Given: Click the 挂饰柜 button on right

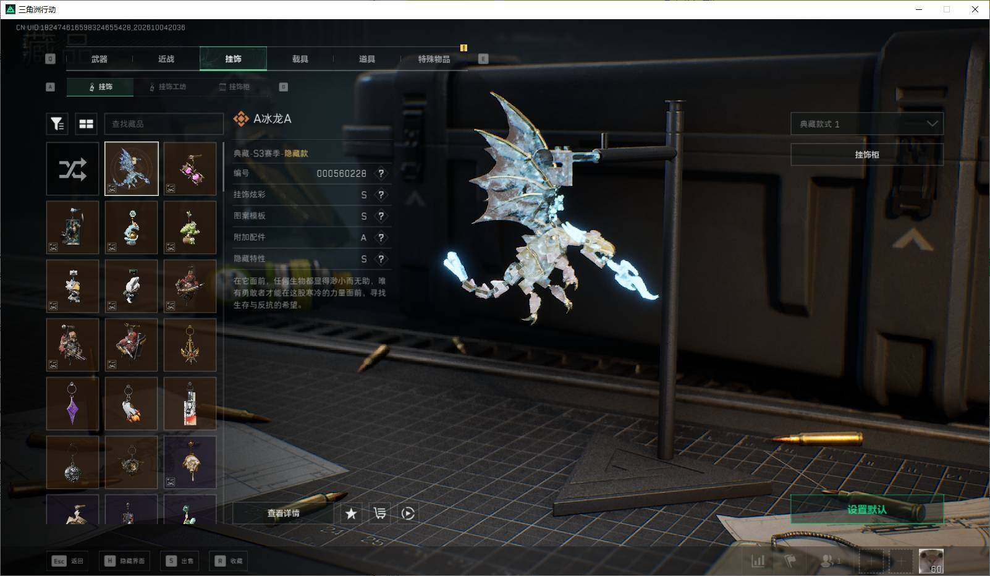Looking at the screenshot, I should click(867, 155).
